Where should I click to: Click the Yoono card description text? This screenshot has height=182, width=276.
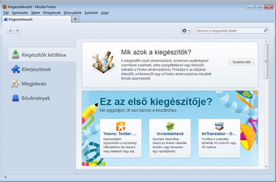click(120, 145)
